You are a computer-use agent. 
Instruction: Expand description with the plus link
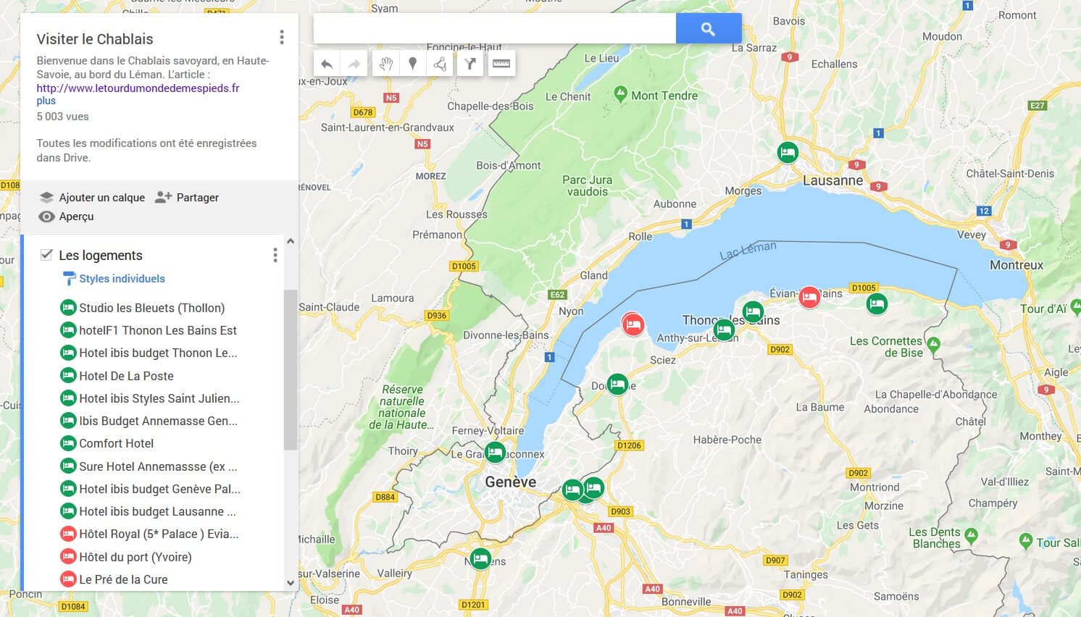tap(46, 101)
